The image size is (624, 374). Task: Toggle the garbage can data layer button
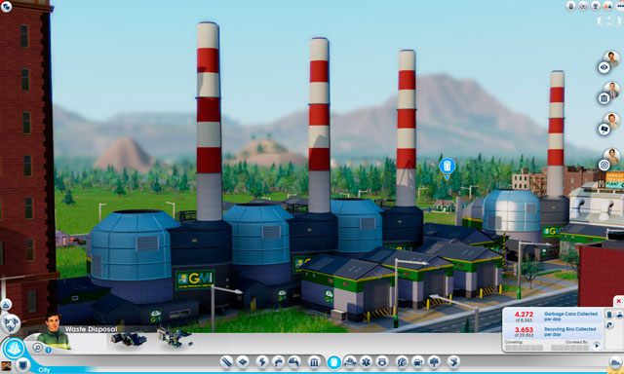click(609, 314)
